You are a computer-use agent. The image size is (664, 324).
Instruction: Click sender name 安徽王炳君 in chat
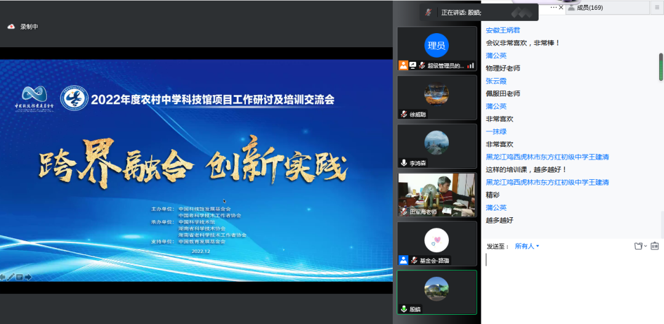[502, 30]
